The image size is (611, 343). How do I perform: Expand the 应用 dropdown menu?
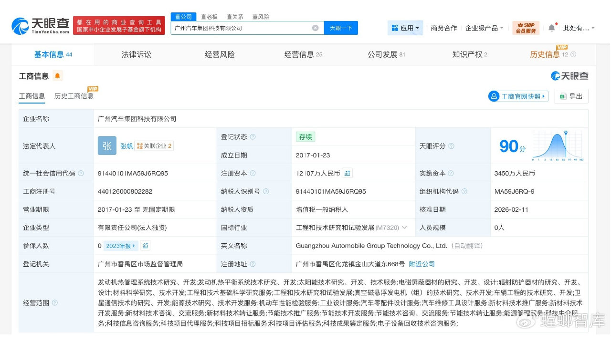(x=405, y=28)
